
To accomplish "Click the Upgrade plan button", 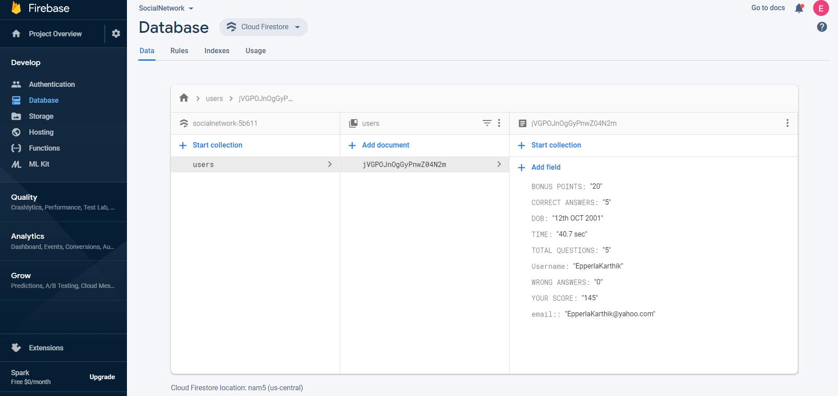I will point(102,377).
